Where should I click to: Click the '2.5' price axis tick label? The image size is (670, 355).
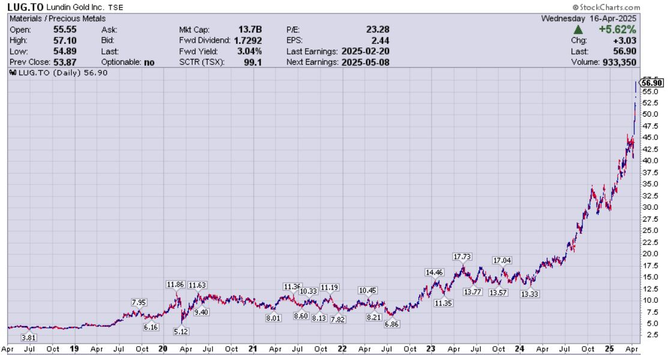(651, 335)
